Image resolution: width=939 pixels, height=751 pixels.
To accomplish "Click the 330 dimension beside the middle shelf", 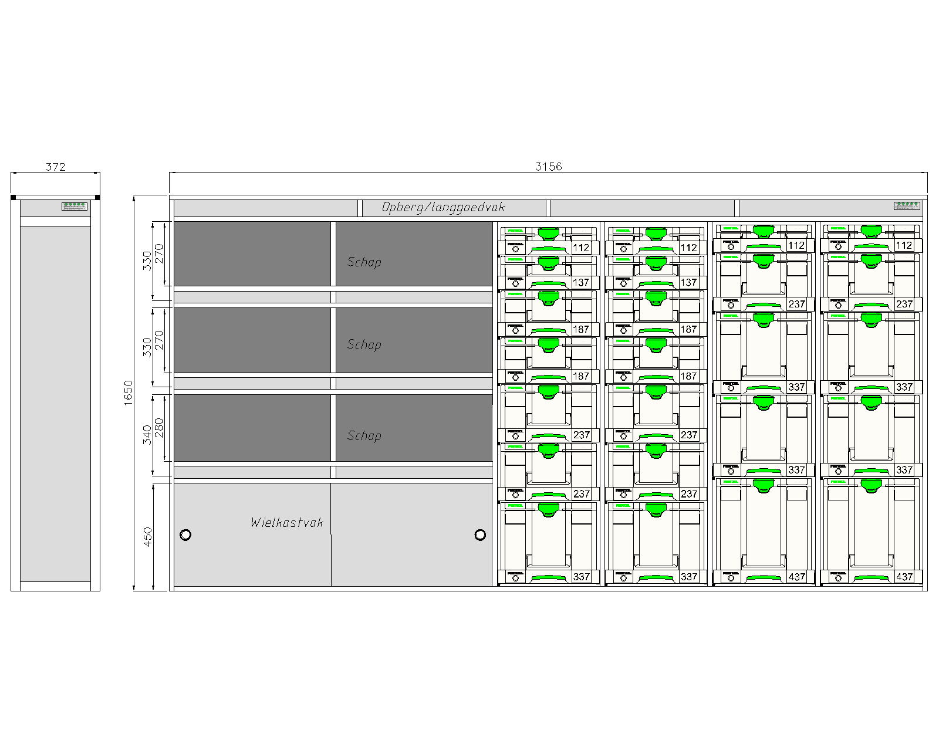I will pos(147,347).
